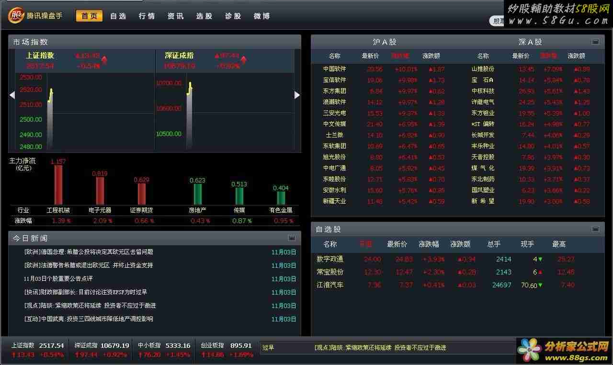Image resolution: width=613 pixels, height=365 pixels.
Task: Click the scrolling ticker headline at bottom
Action: pyautogui.click(x=380, y=348)
